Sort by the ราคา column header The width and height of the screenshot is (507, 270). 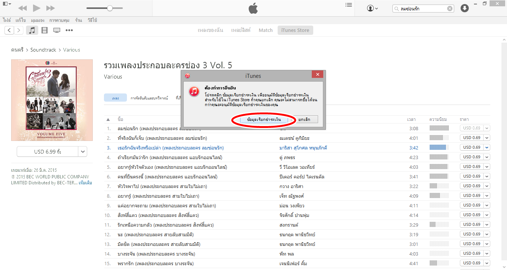464,119
